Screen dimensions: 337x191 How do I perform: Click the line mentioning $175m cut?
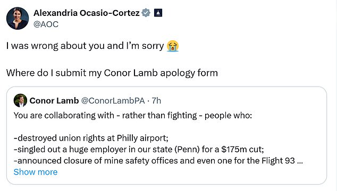pyautogui.click(x=139, y=150)
